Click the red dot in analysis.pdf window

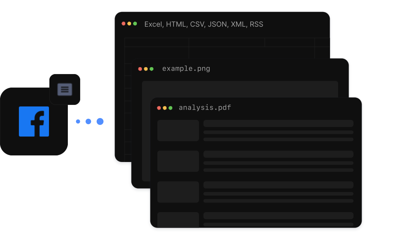pos(159,108)
